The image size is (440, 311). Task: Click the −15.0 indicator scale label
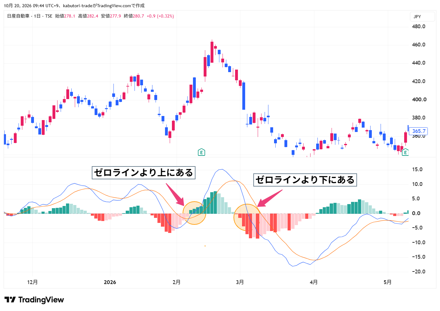coord(419,257)
